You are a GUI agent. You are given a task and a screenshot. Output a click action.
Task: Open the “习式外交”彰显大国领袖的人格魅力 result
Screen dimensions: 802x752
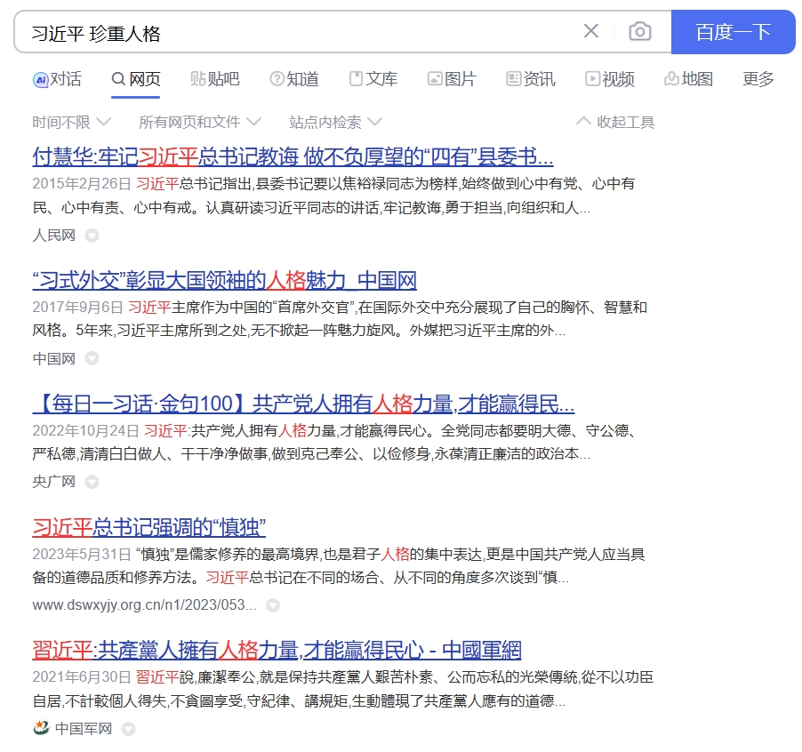pos(225,280)
